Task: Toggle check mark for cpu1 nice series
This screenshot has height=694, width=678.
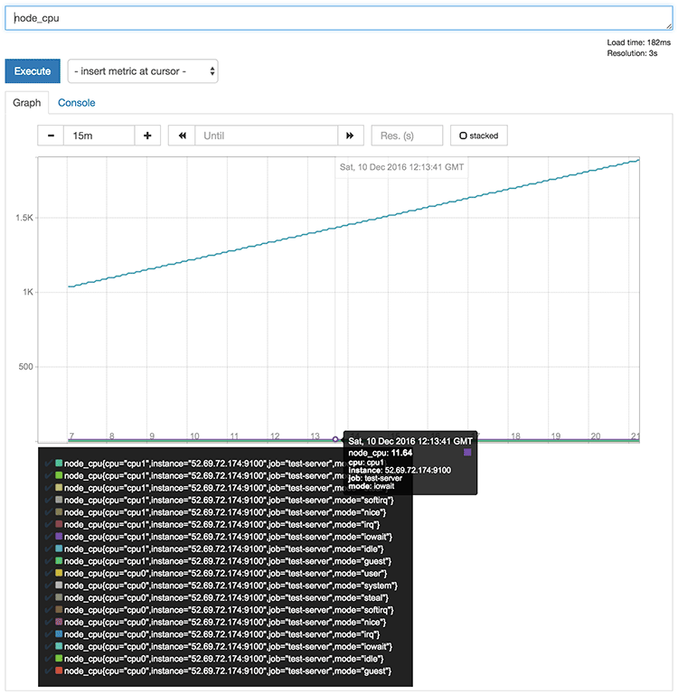Action: [49, 512]
